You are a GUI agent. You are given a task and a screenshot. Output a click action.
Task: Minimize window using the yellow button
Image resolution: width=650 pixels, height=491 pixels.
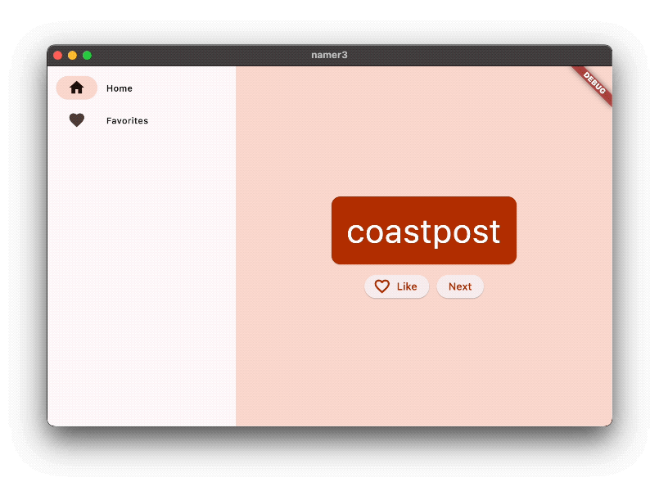pyautogui.click(x=72, y=56)
